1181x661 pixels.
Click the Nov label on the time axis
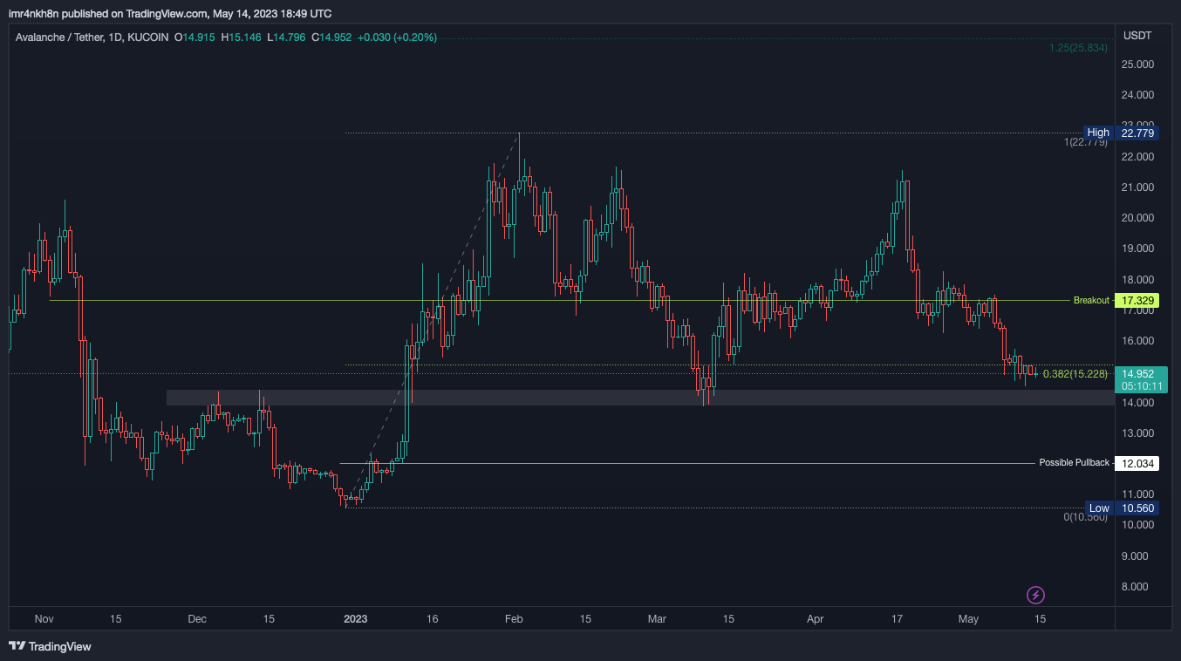(x=44, y=619)
